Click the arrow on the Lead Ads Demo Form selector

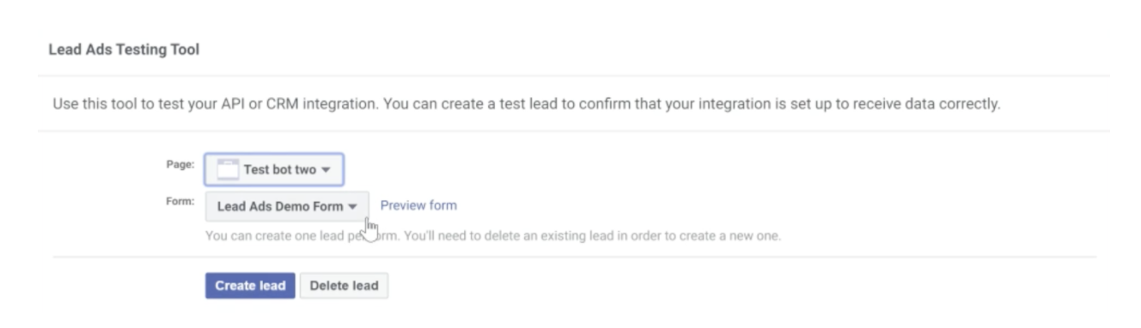tap(352, 207)
